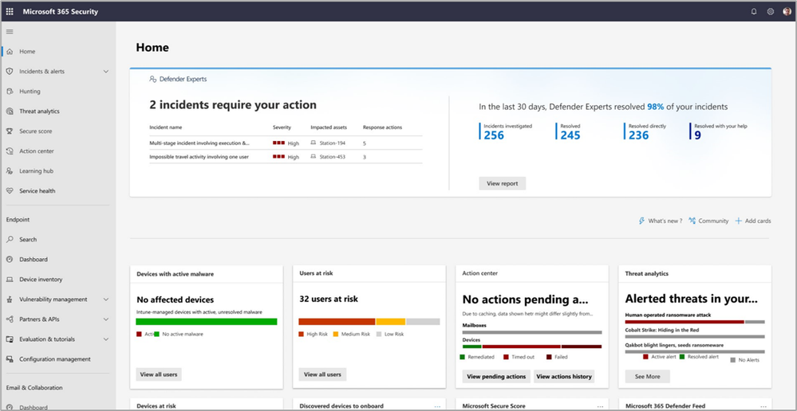The height and width of the screenshot is (411, 797).
Task: Click the 245 Resolved count
Action: coord(570,135)
